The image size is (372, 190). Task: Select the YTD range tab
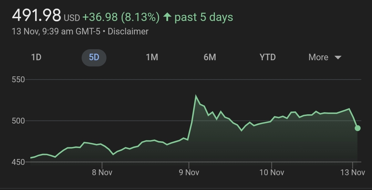(268, 57)
